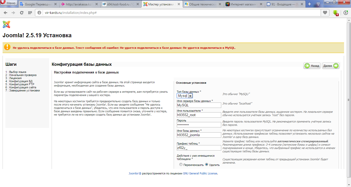Click step 4 Конфигурация БД

pos(19,81)
